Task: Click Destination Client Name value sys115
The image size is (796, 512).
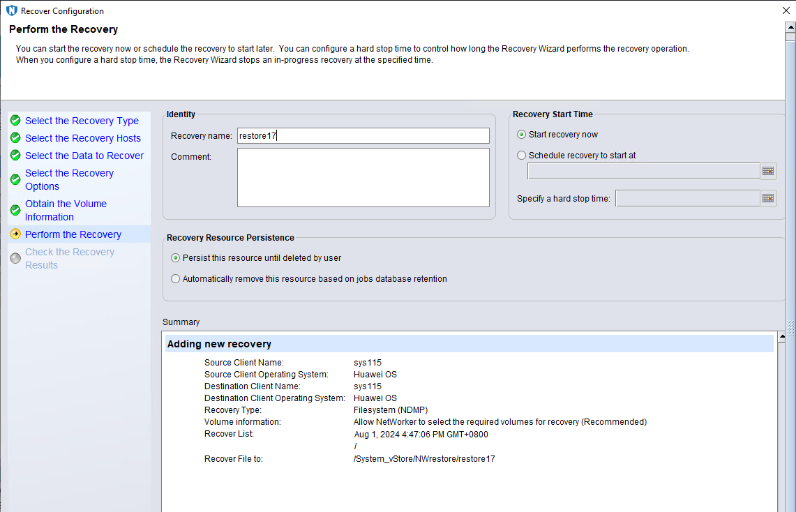Action: tap(368, 386)
